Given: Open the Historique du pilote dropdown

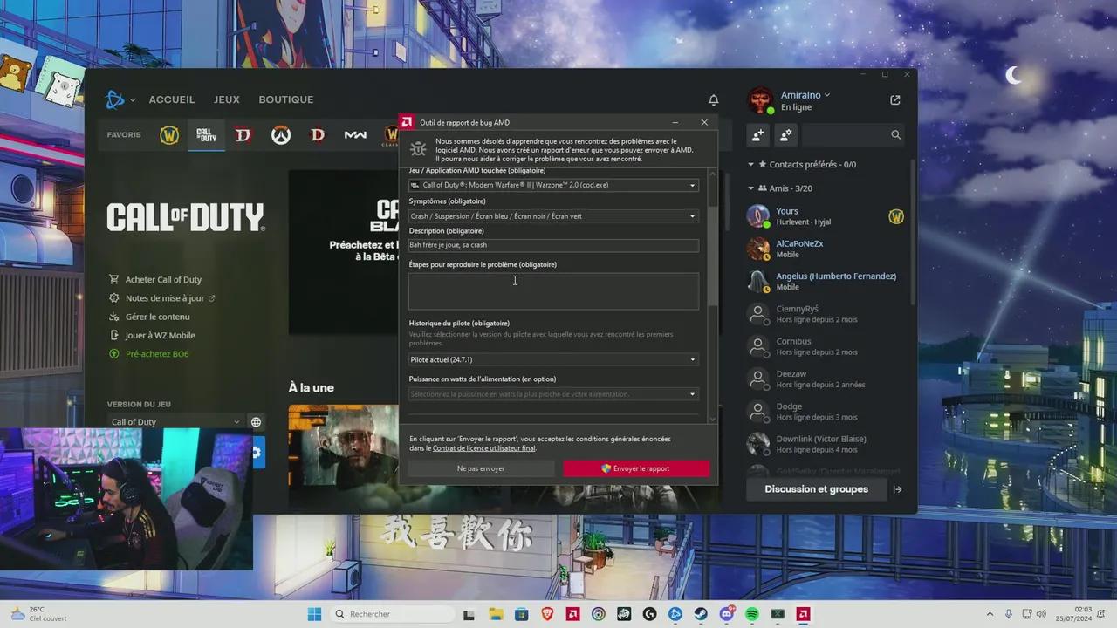Looking at the screenshot, I should coord(553,359).
